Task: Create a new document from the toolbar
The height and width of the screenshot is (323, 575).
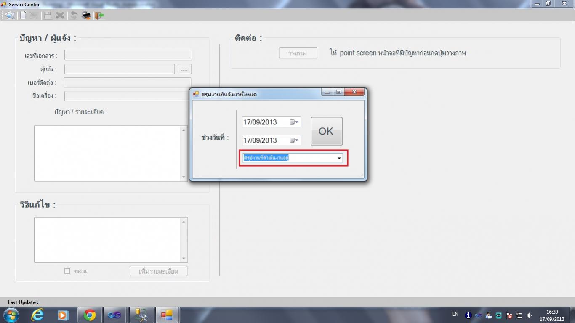Action: 23,16
